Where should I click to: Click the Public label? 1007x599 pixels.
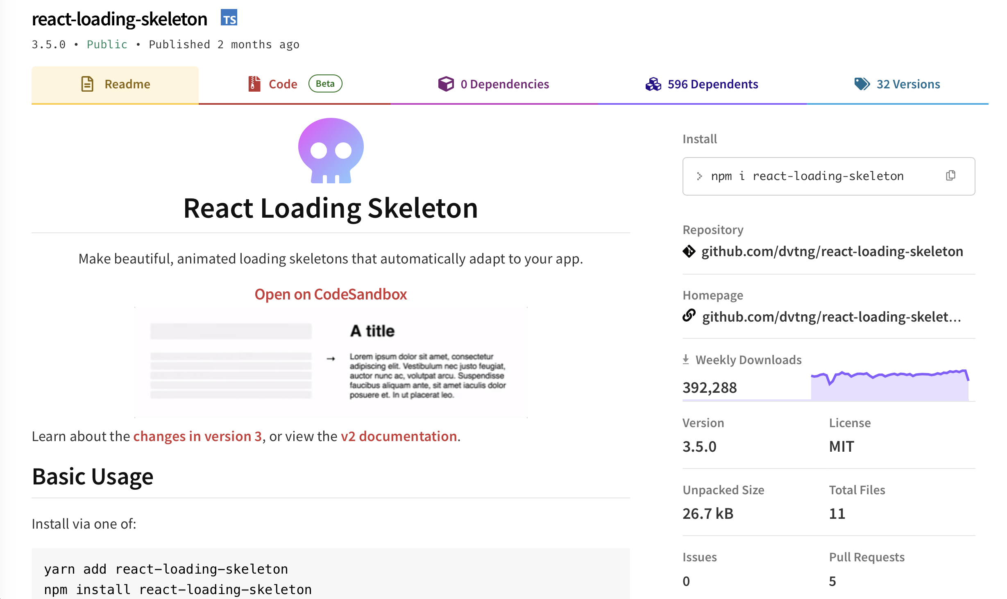pyautogui.click(x=107, y=44)
